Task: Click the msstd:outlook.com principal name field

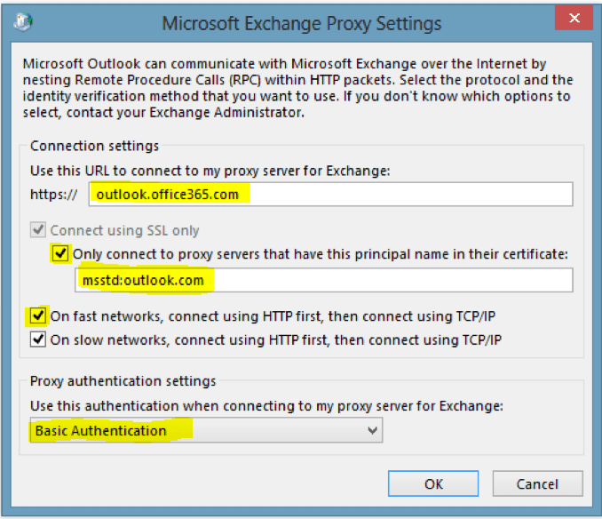Action: 324,280
